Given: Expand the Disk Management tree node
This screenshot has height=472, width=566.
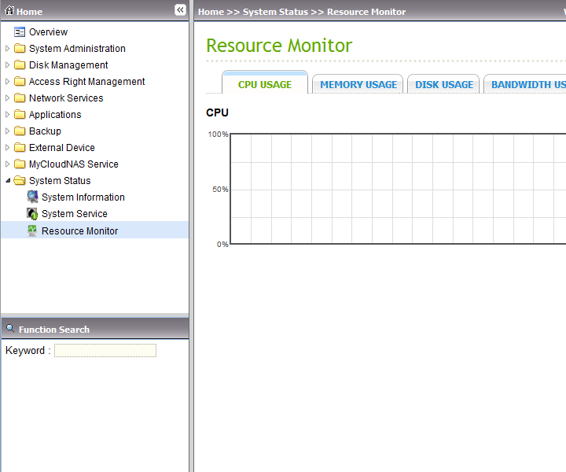Looking at the screenshot, I should click(8, 65).
